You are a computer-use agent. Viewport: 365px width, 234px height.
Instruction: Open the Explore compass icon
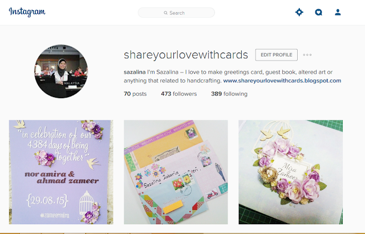pyautogui.click(x=299, y=12)
